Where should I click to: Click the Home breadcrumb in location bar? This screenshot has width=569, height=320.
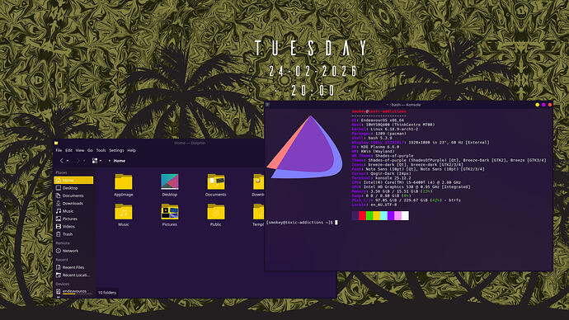(120, 161)
